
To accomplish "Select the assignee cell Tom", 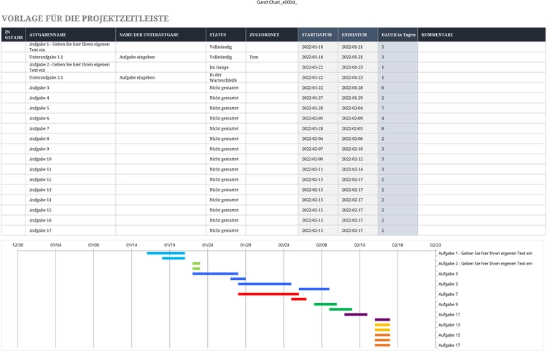I will click(x=272, y=57).
